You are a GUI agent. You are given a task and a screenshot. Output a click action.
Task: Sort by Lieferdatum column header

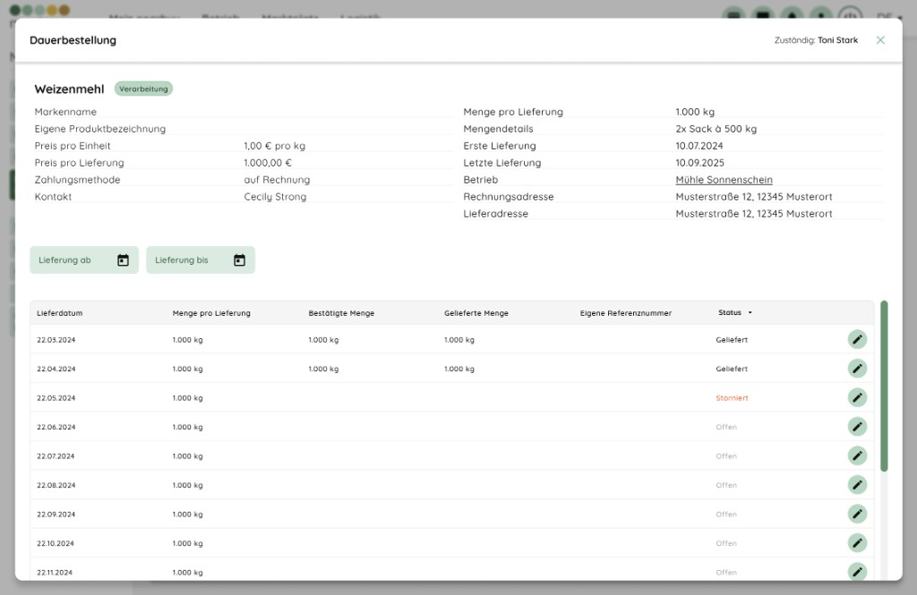pyautogui.click(x=60, y=313)
